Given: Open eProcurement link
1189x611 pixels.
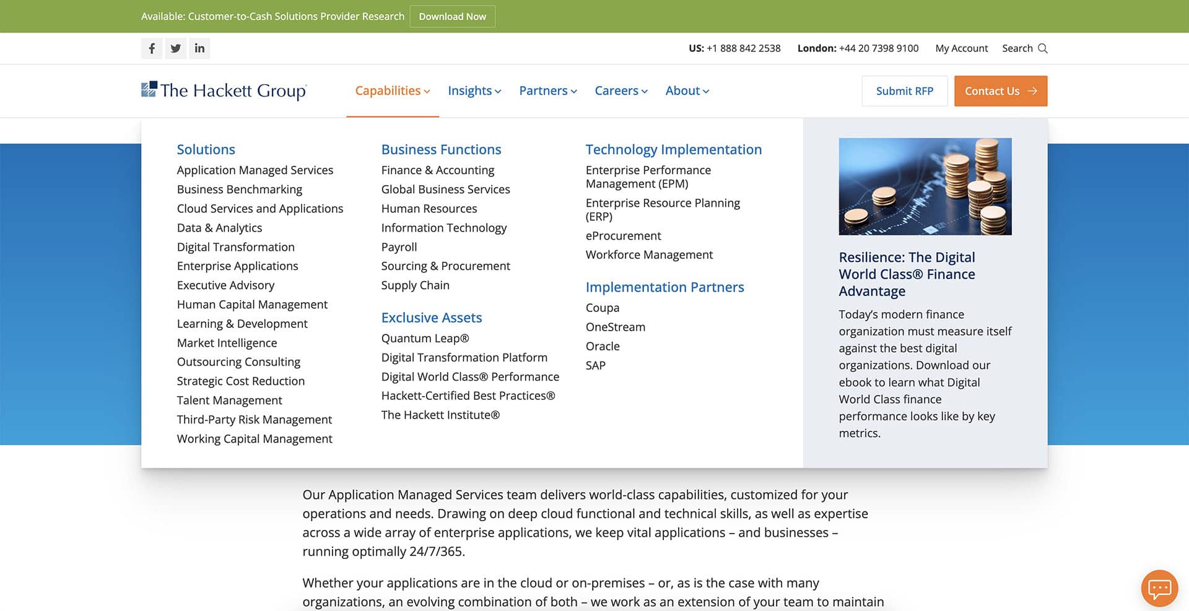Looking at the screenshot, I should [x=624, y=235].
